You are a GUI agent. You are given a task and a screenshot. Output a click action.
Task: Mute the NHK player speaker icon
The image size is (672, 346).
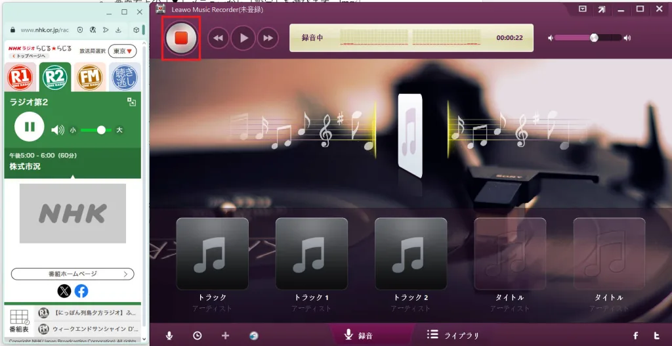58,130
